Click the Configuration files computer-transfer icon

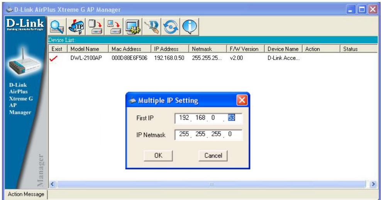[x=114, y=27]
